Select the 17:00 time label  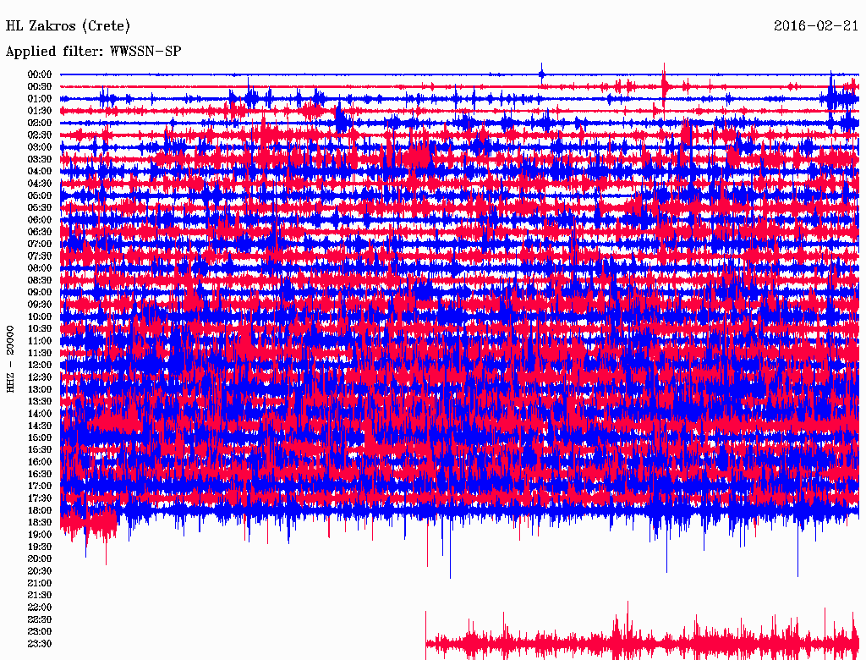[40, 486]
